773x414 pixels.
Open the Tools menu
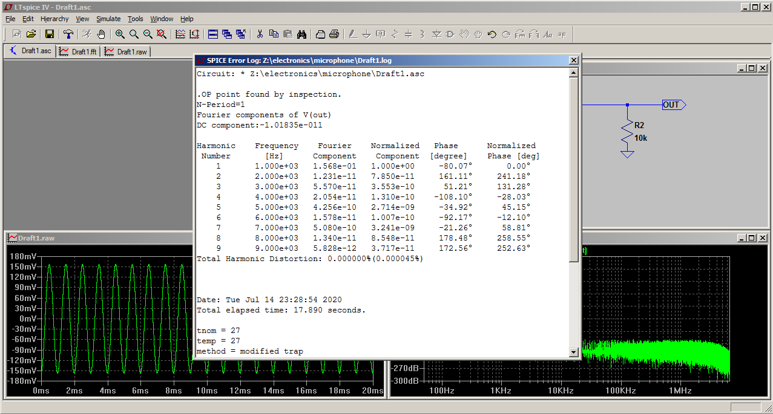point(136,19)
